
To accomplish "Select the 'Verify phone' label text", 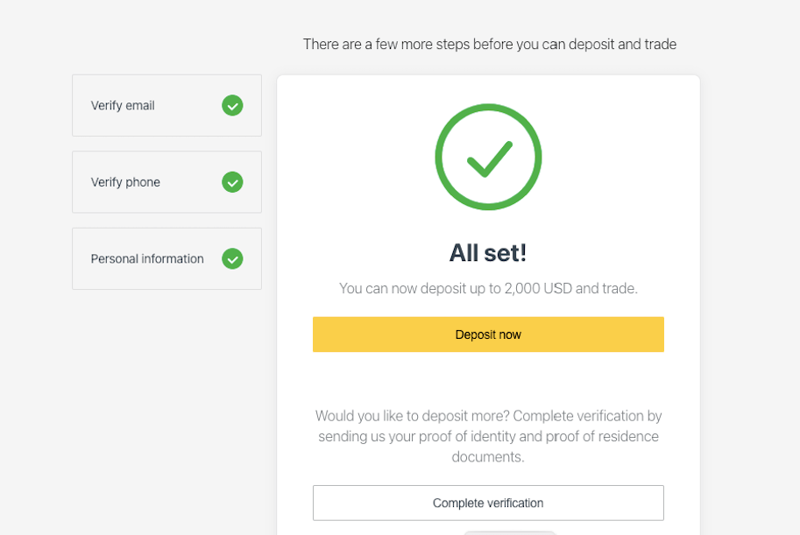I will click(125, 183).
